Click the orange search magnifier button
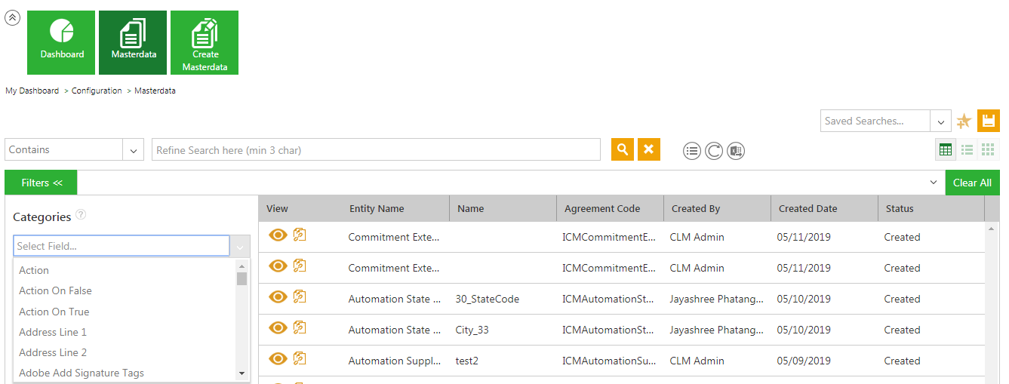1009x384 pixels. click(x=623, y=149)
